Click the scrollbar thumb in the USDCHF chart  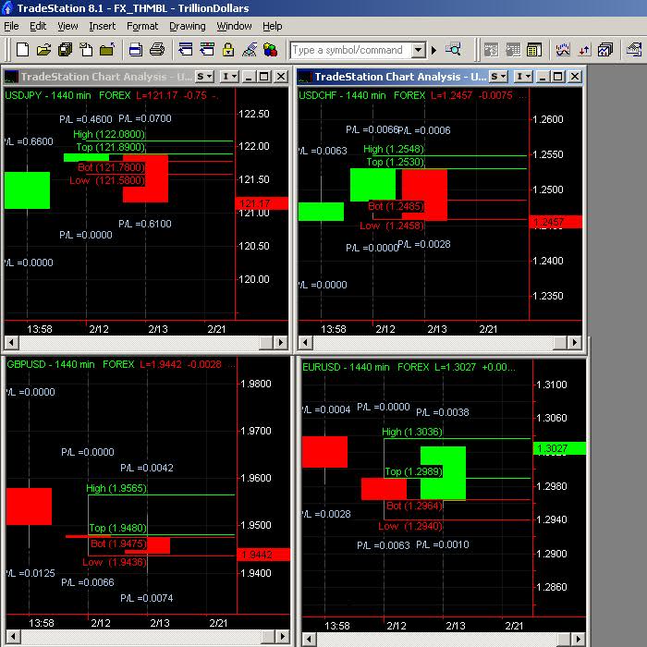pos(560,342)
